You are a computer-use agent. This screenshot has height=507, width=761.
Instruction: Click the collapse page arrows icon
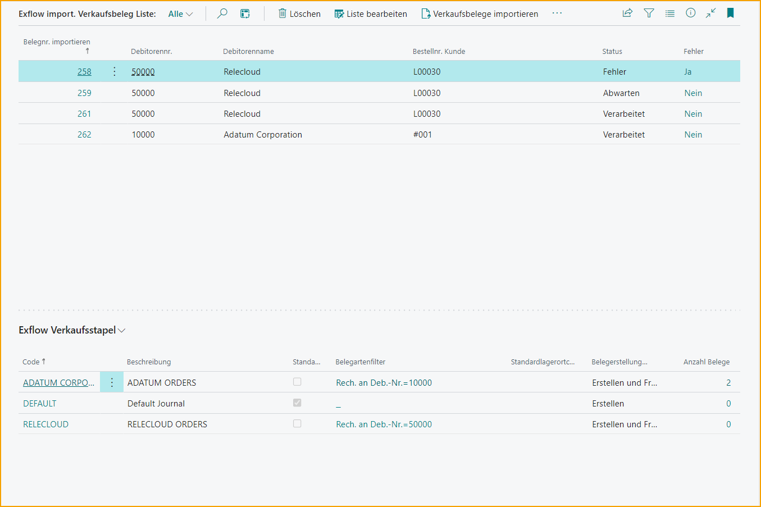click(710, 13)
